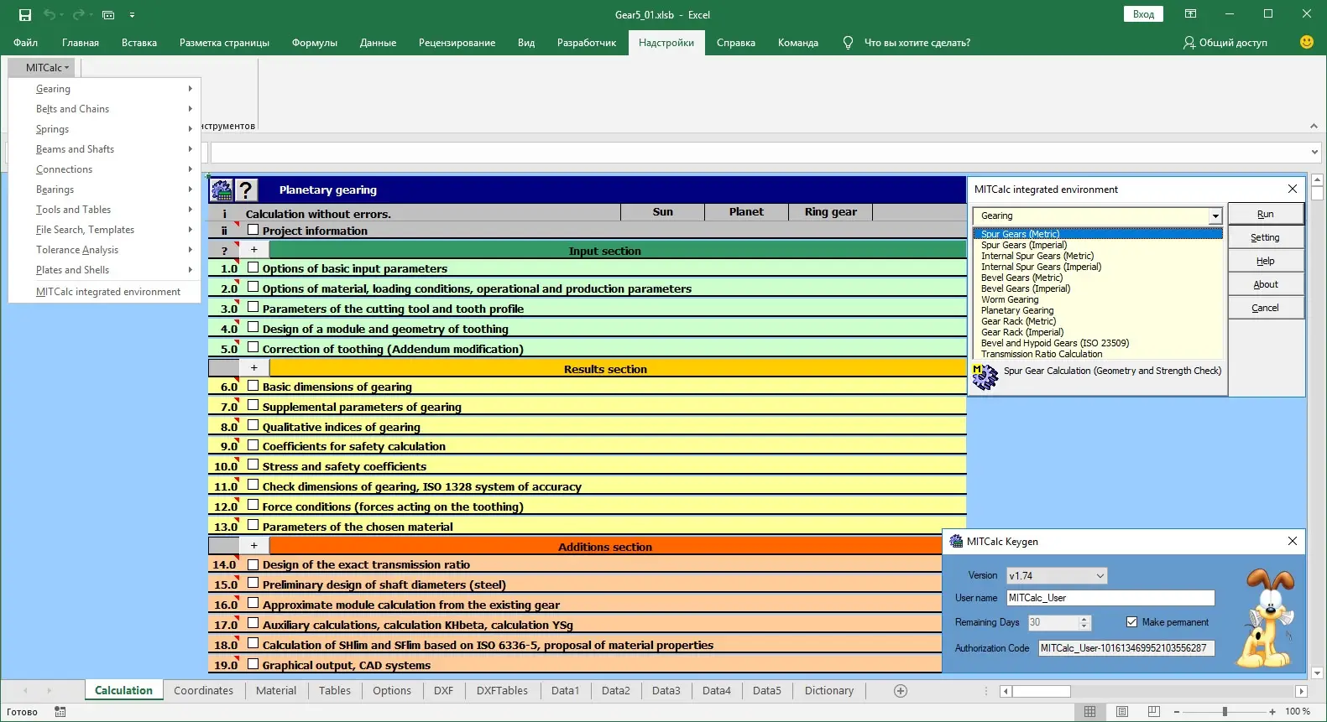This screenshot has height=722, width=1327.
Task: Open quick access toolbar customize arrow
Action: point(132,15)
